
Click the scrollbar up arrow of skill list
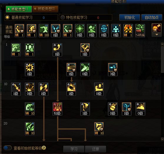coord(162,44)
